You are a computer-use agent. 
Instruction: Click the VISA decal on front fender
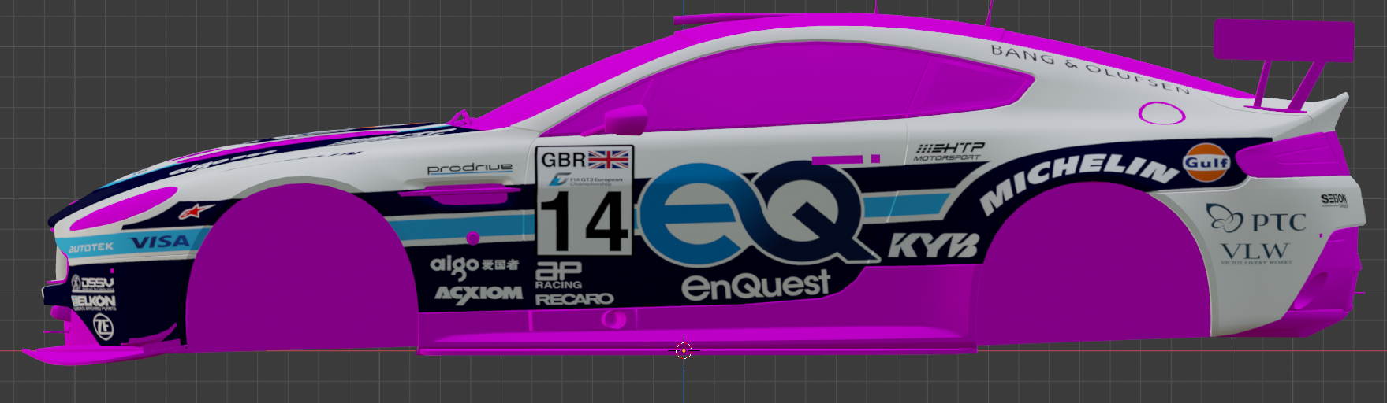[x=160, y=242]
